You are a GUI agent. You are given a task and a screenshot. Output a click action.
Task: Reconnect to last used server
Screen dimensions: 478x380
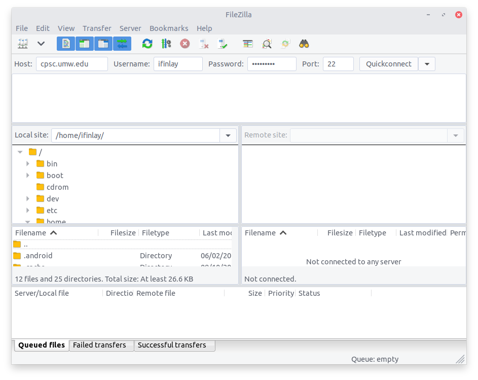pos(223,44)
